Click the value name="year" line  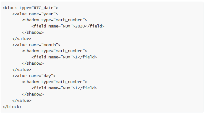[x=35, y=14]
